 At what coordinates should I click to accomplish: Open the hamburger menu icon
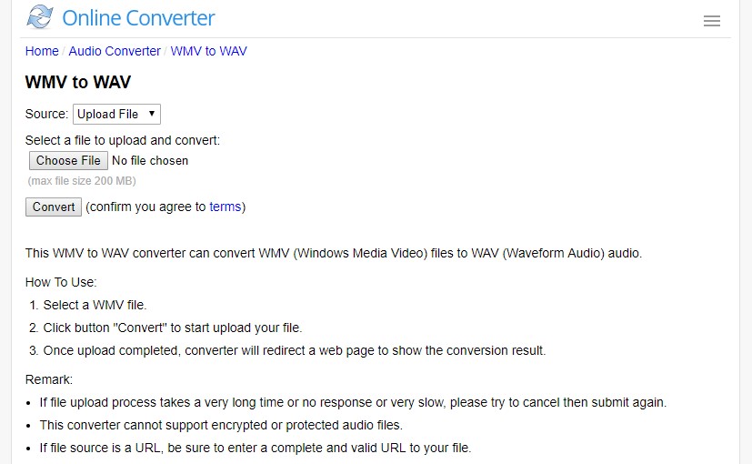[712, 21]
